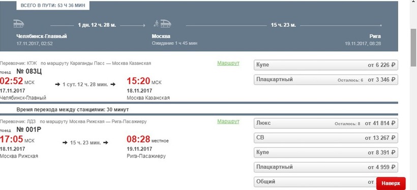Click the date 19.11.2017, 08:28 in header
Screen dimensions: 417x190
(363, 43)
